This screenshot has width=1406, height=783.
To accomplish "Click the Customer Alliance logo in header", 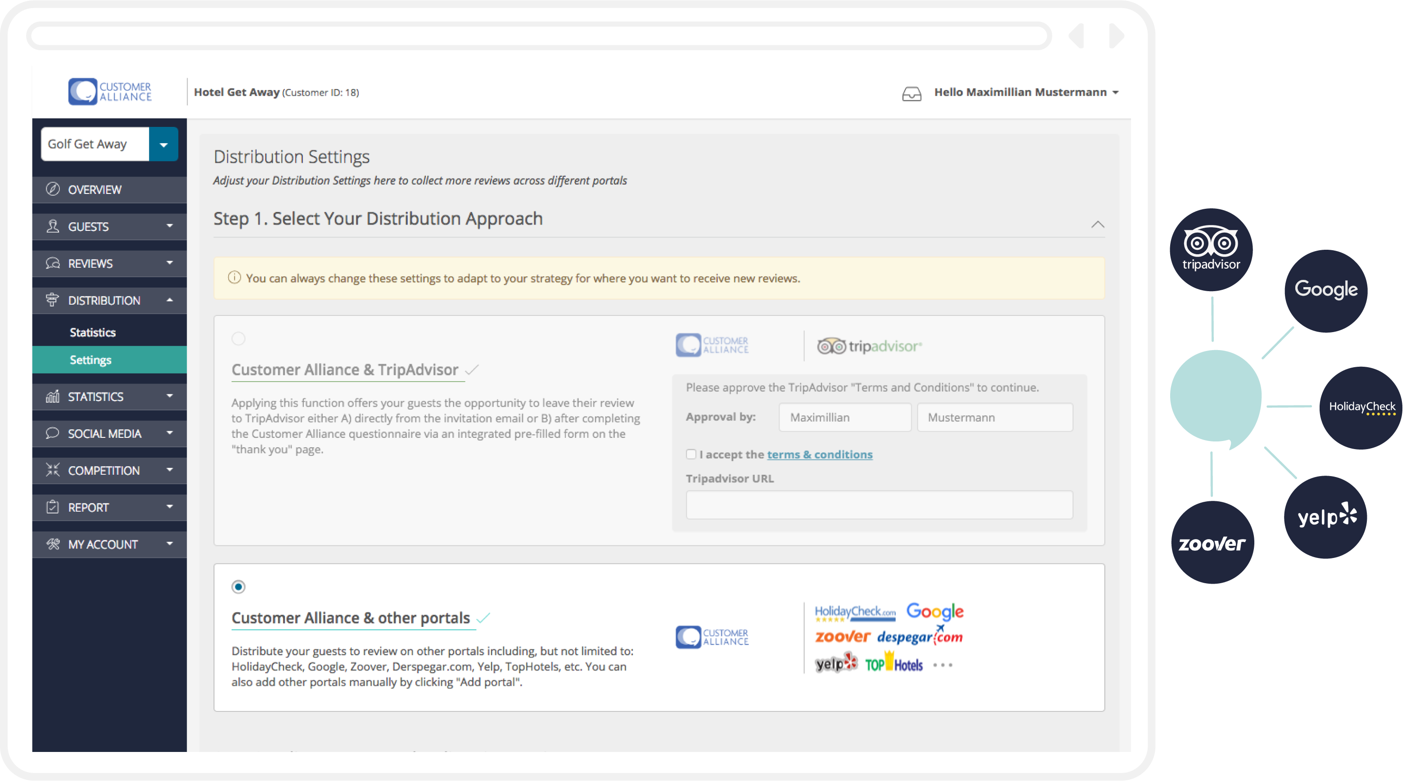I will coord(110,92).
